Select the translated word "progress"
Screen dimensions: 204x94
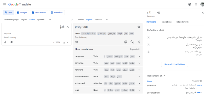(x=81, y=27)
